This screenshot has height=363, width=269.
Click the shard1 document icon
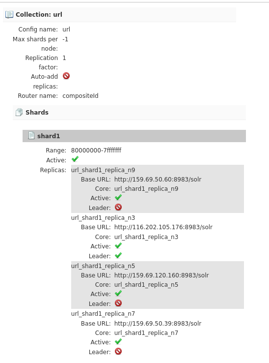[31, 136]
